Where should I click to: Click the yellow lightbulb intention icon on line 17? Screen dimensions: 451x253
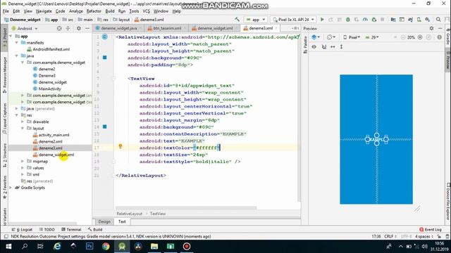tap(121, 147)
